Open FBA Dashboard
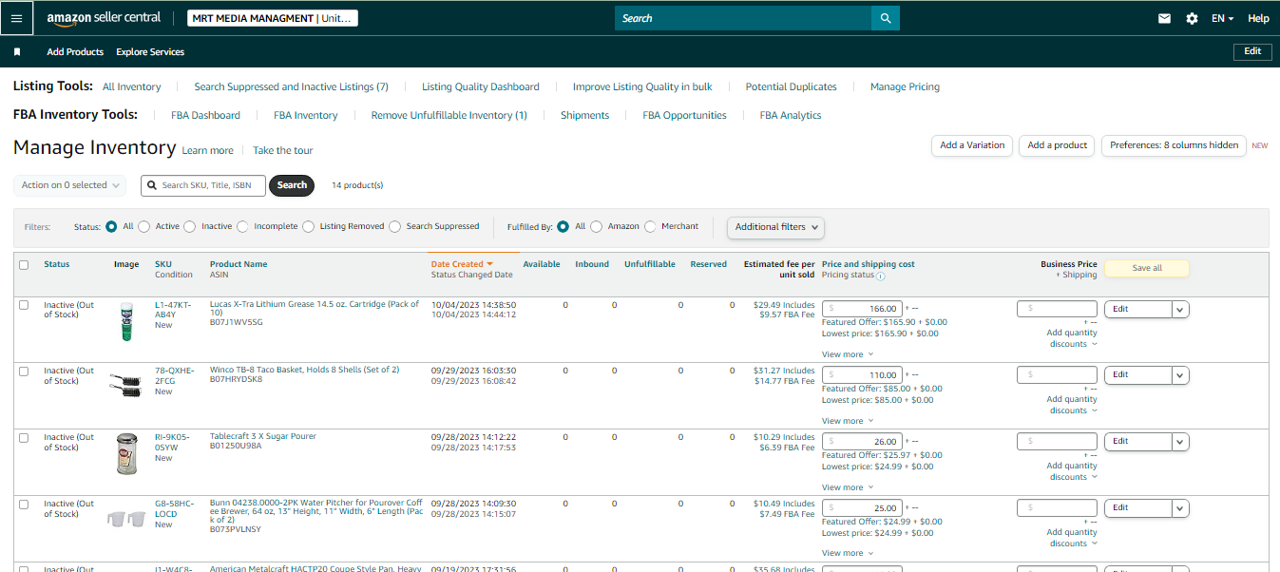Screen dimensions: 1280x572 [205, 115]
